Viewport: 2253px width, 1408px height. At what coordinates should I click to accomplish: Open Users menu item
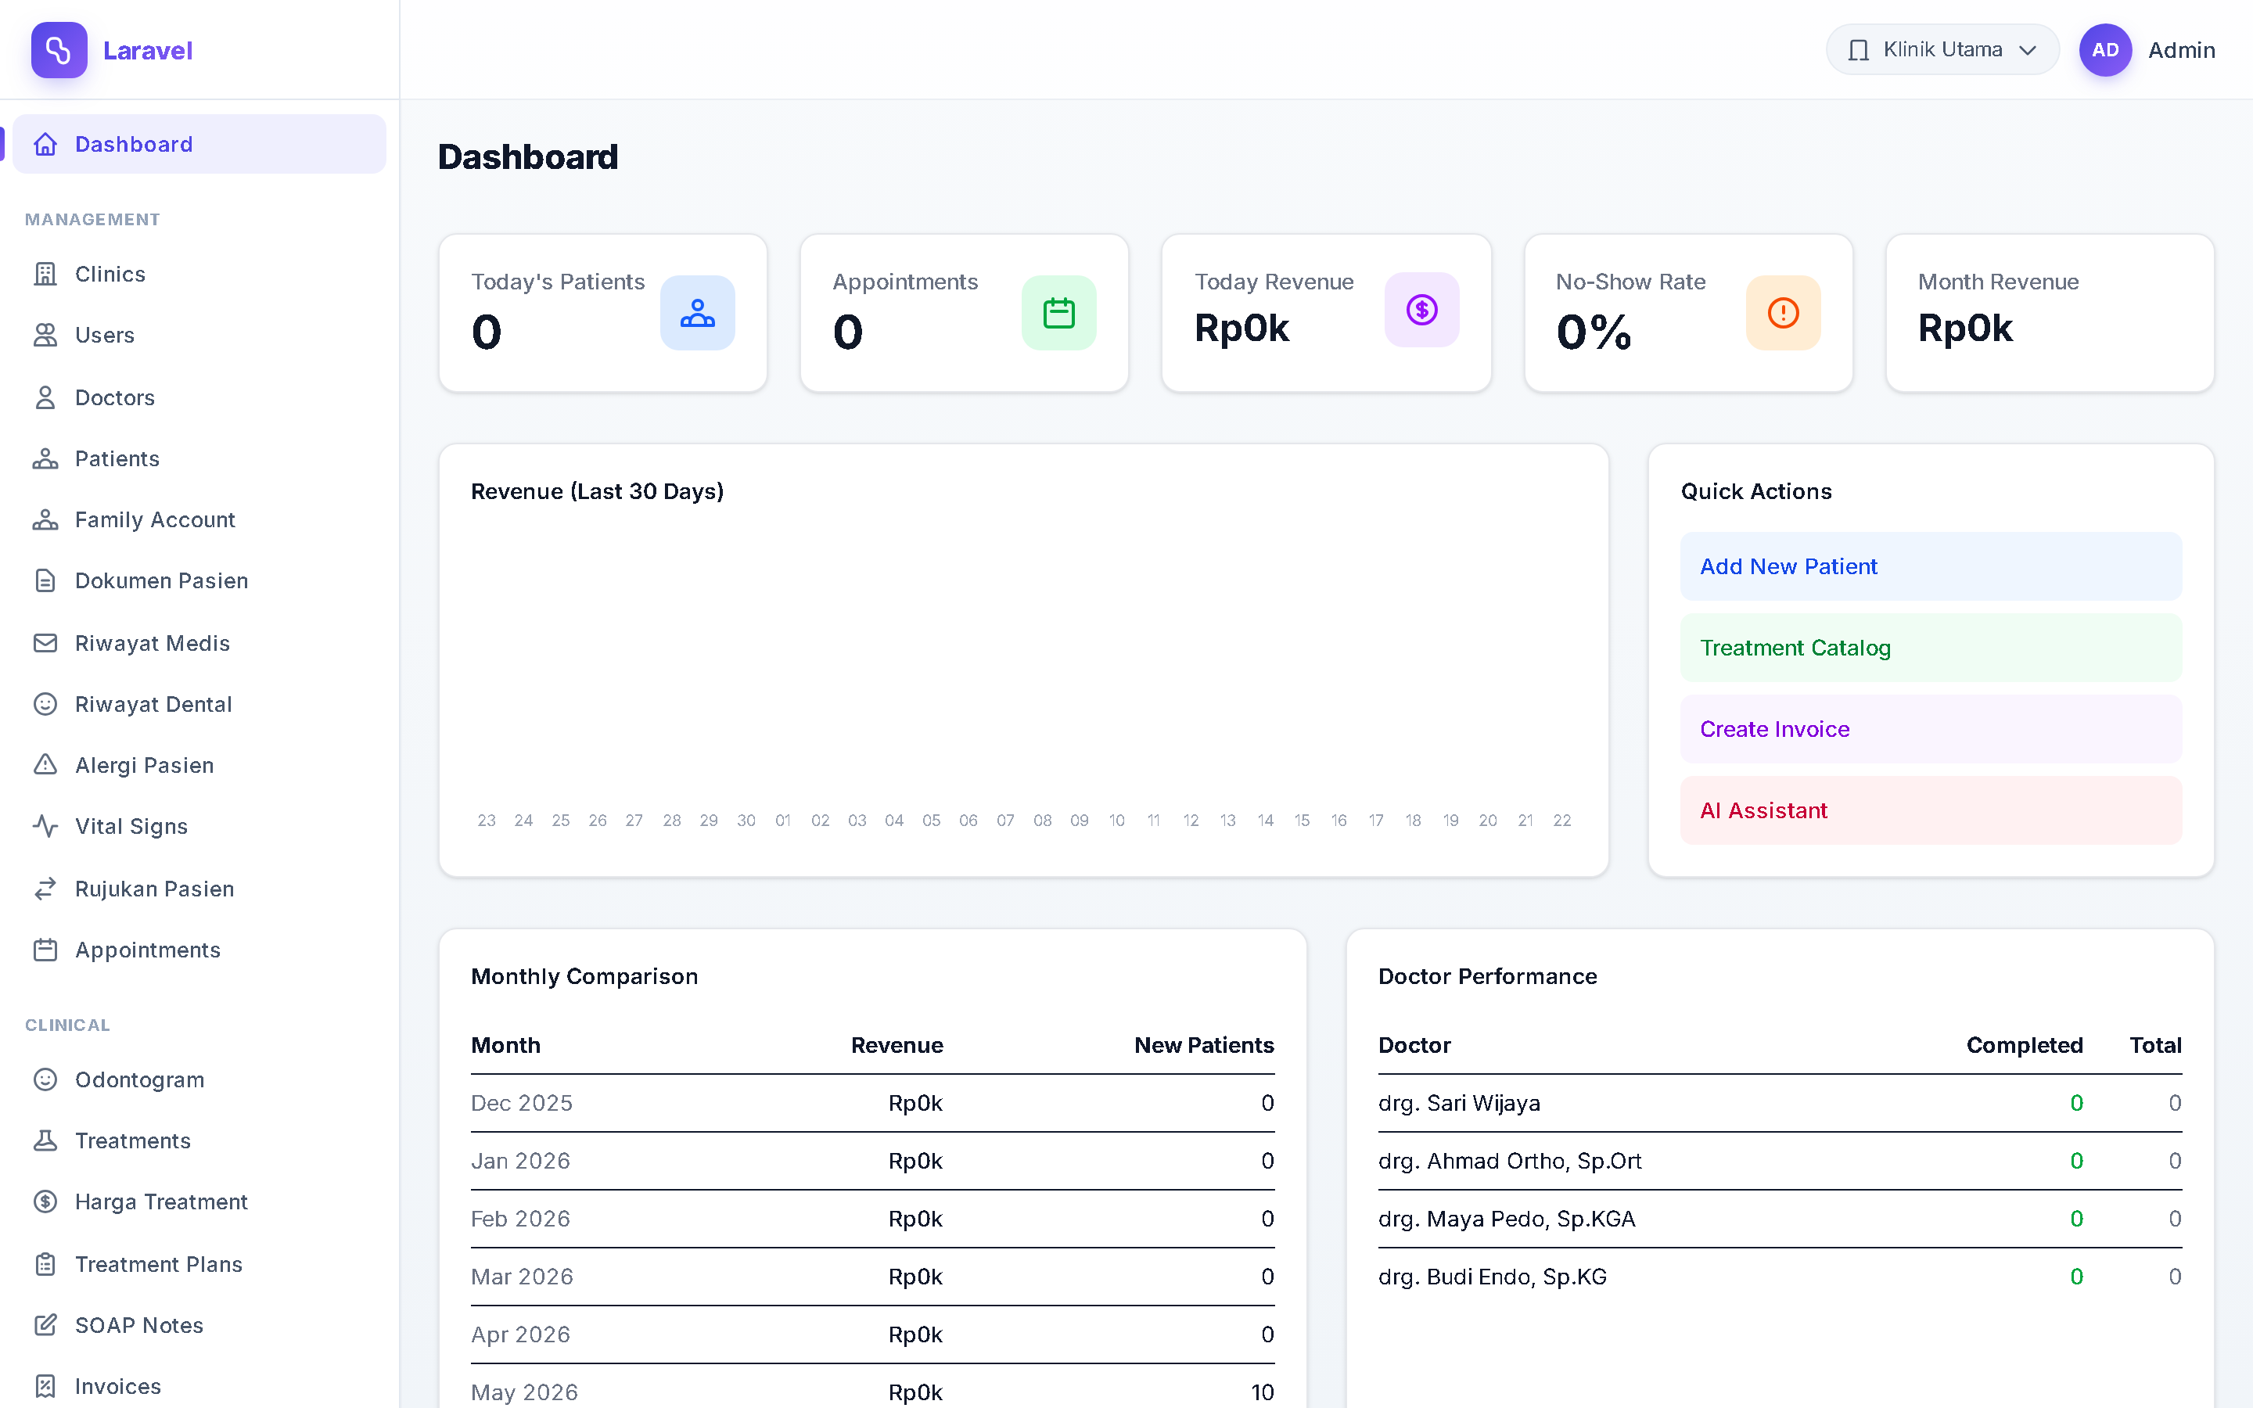pyautogui.click(x=199, y=336)
